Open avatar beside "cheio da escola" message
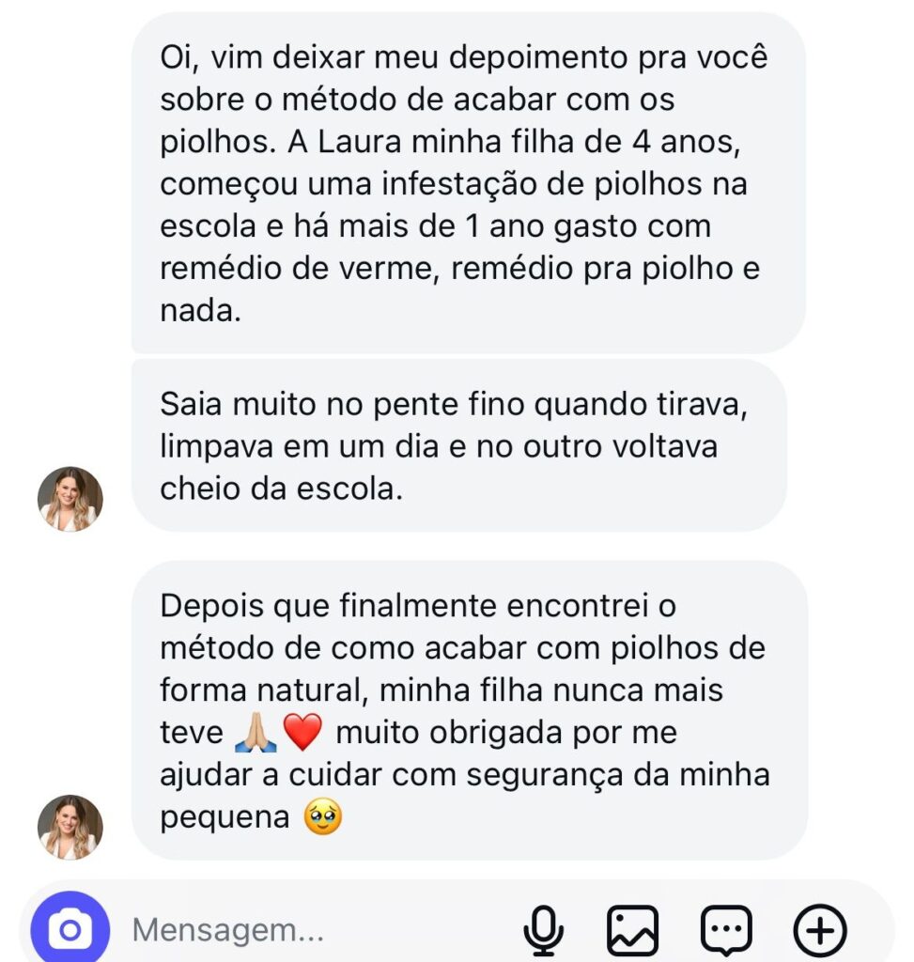The height and width of the screenshot is (962, 914). tap(70, 499)
